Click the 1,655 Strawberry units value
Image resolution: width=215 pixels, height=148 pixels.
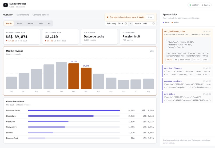(131, 127)
